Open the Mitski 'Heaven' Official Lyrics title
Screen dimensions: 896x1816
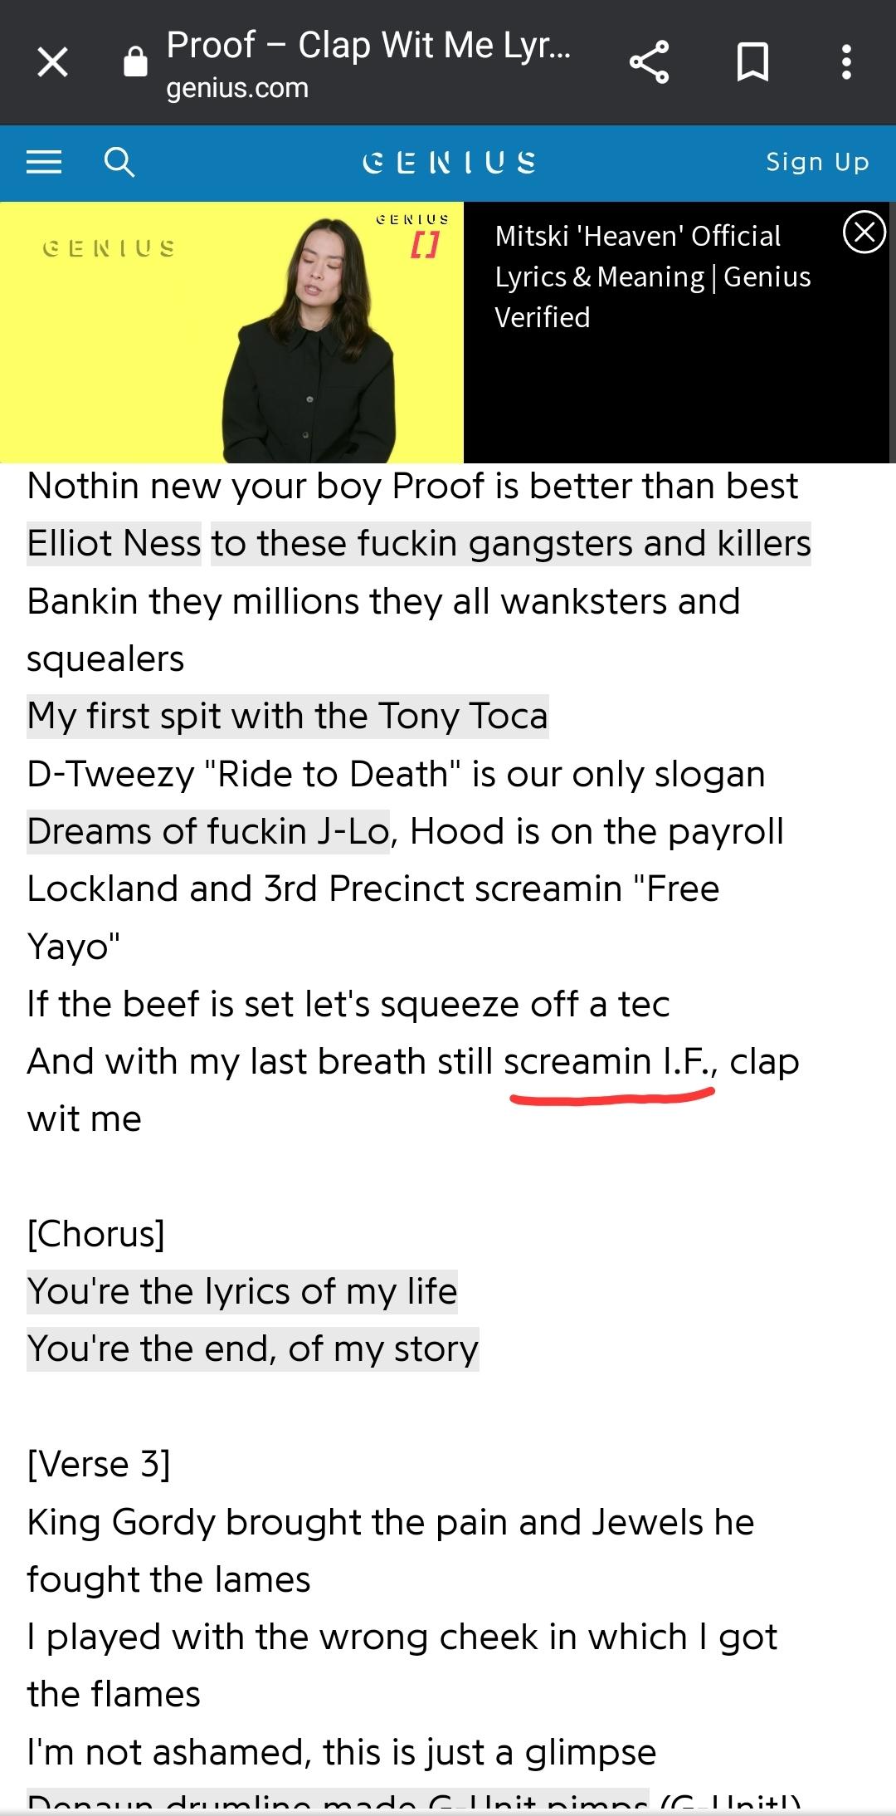(653, 277)
